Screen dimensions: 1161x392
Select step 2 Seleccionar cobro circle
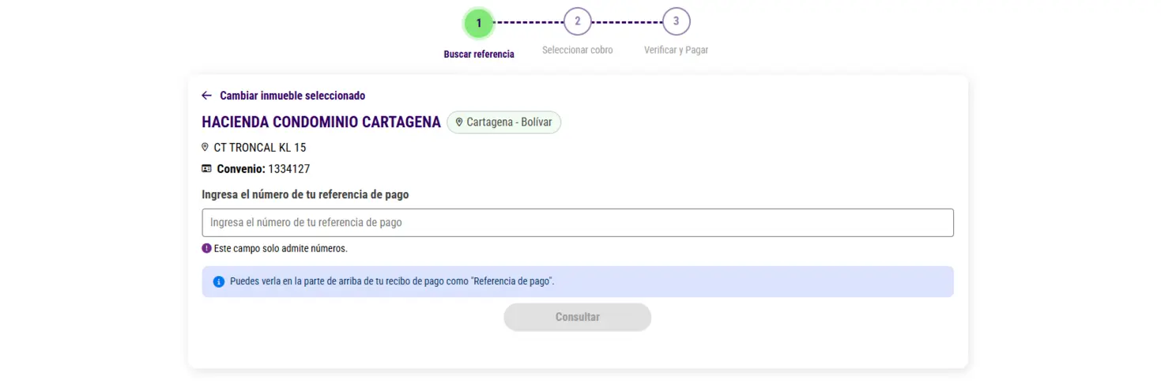[578, 21]
